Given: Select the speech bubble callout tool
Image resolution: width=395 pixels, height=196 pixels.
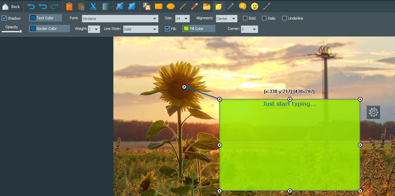Looking at the screenshot, I should click(x=243, y=6).
